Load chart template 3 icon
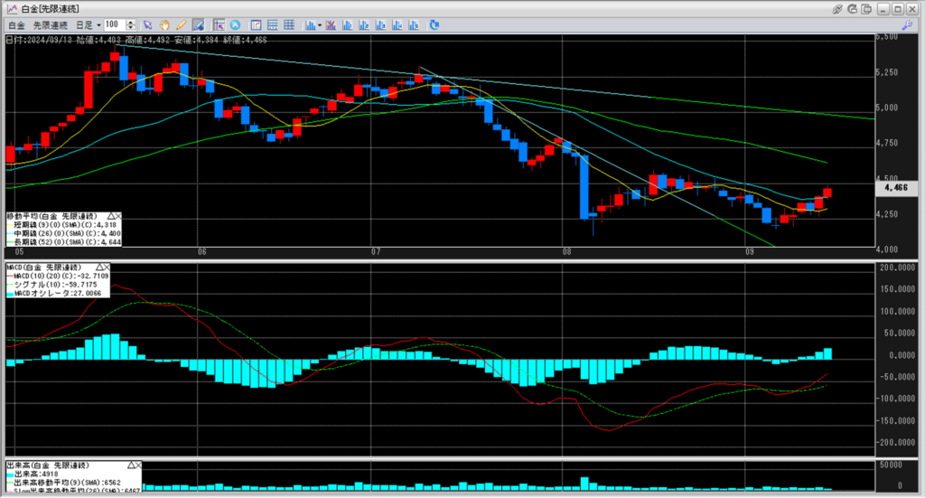925x498 pixels. point(380,24)
